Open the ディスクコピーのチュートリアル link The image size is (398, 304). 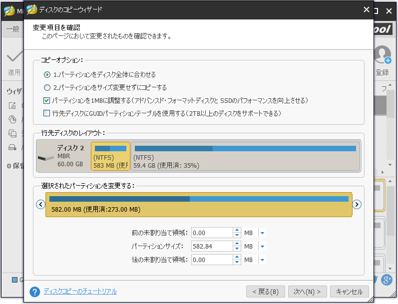click(80, 292)
